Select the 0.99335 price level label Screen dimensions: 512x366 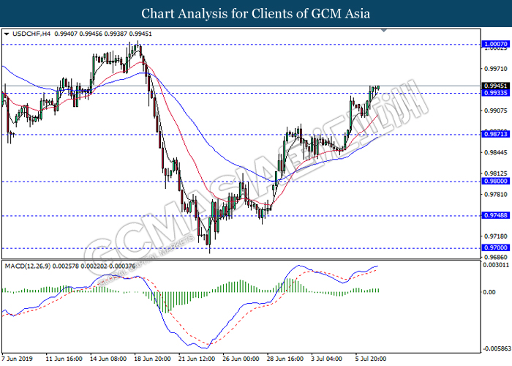(496, 93)
